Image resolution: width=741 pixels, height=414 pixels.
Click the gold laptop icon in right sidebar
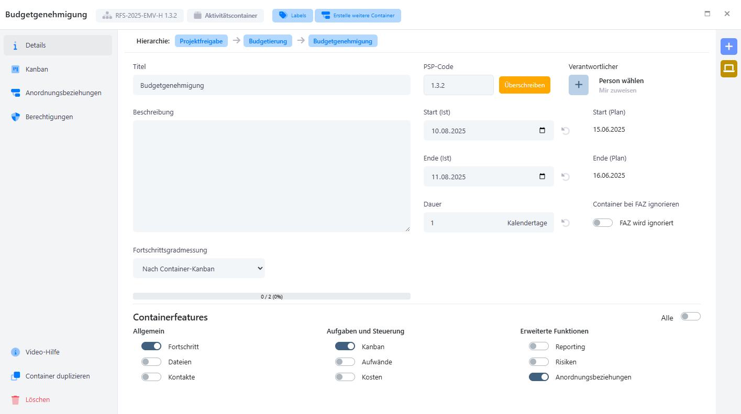tap(728, 68)
